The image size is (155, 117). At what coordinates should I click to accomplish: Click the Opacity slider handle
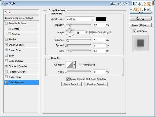71,25
